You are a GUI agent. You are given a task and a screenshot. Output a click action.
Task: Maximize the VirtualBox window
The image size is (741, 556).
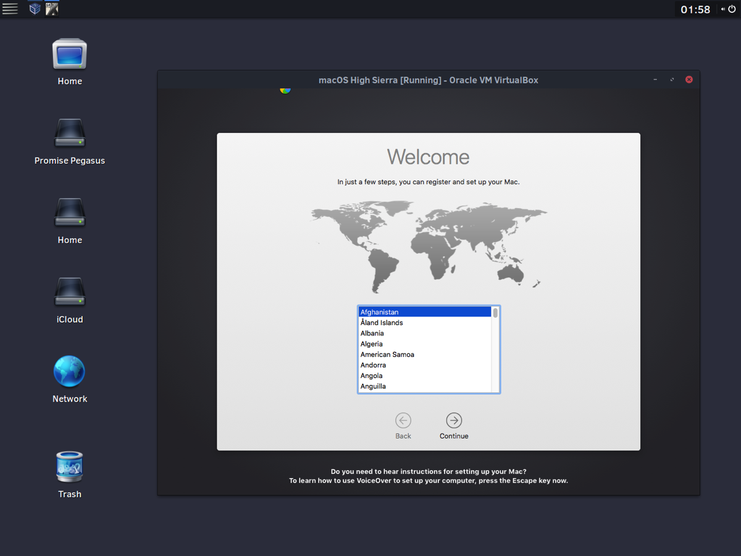672,80
